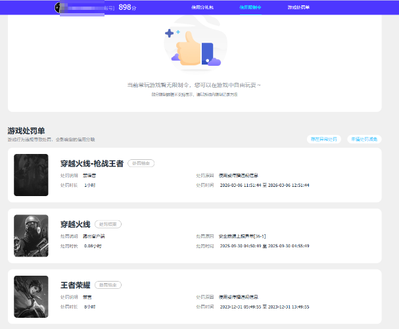Open the 信用分礼包 tab
399x329 pixels.
(x=202, y=7)
